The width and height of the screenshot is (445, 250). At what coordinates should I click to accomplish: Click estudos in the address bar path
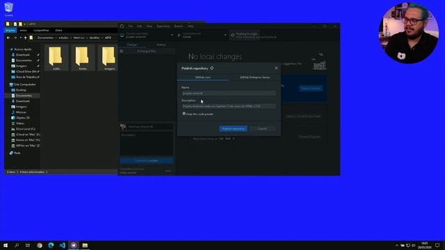(x=63, y=37)
